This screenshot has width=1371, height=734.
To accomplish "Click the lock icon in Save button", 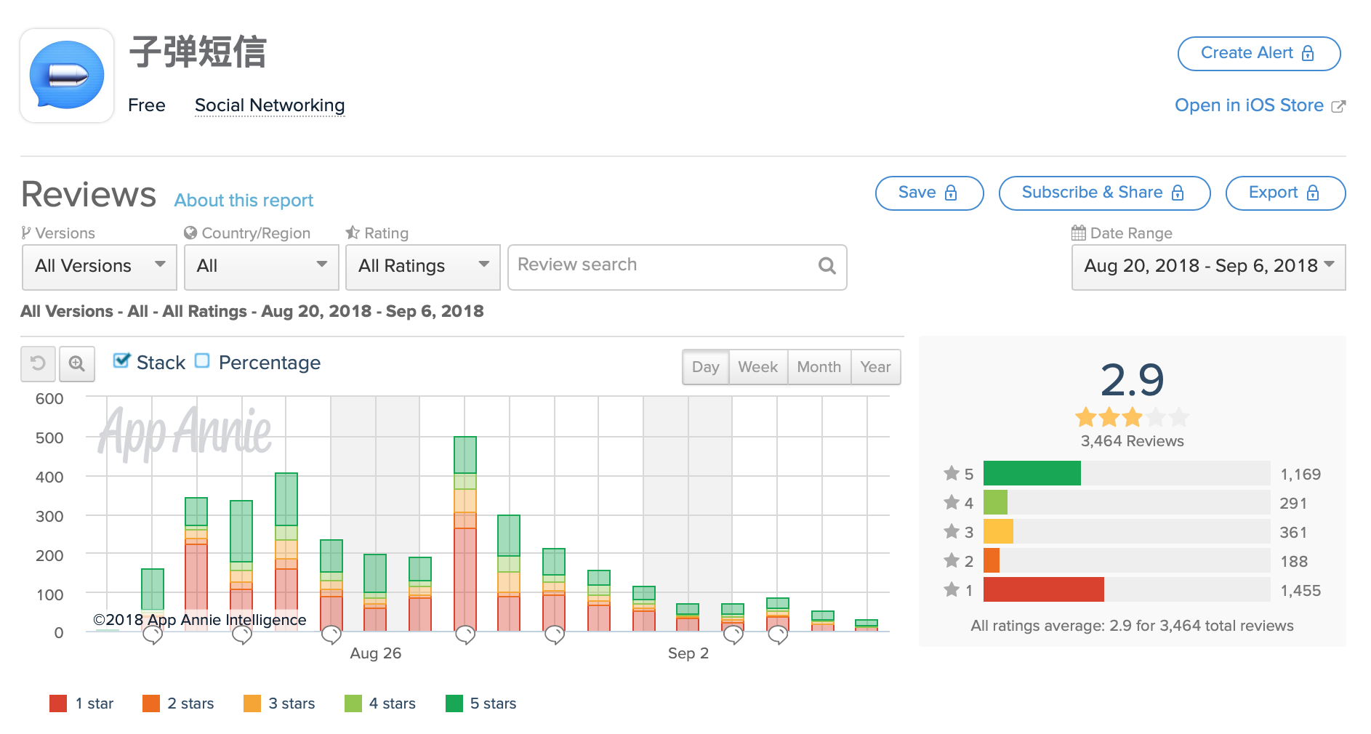I will point(951,193).
